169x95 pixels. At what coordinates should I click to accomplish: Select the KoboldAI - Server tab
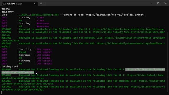[x=20, y=4]
